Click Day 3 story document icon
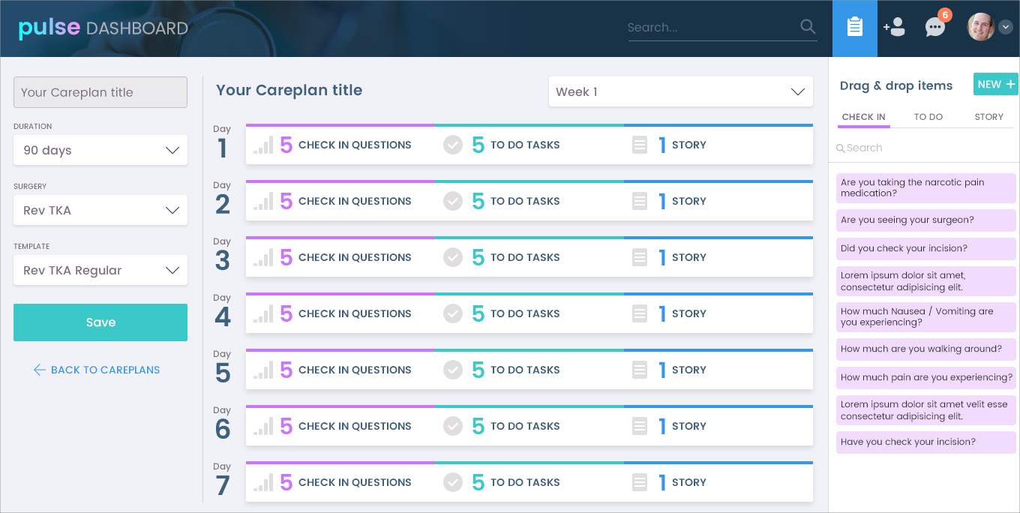Screen dimensions: 1020x513 [x=640, y=257]
